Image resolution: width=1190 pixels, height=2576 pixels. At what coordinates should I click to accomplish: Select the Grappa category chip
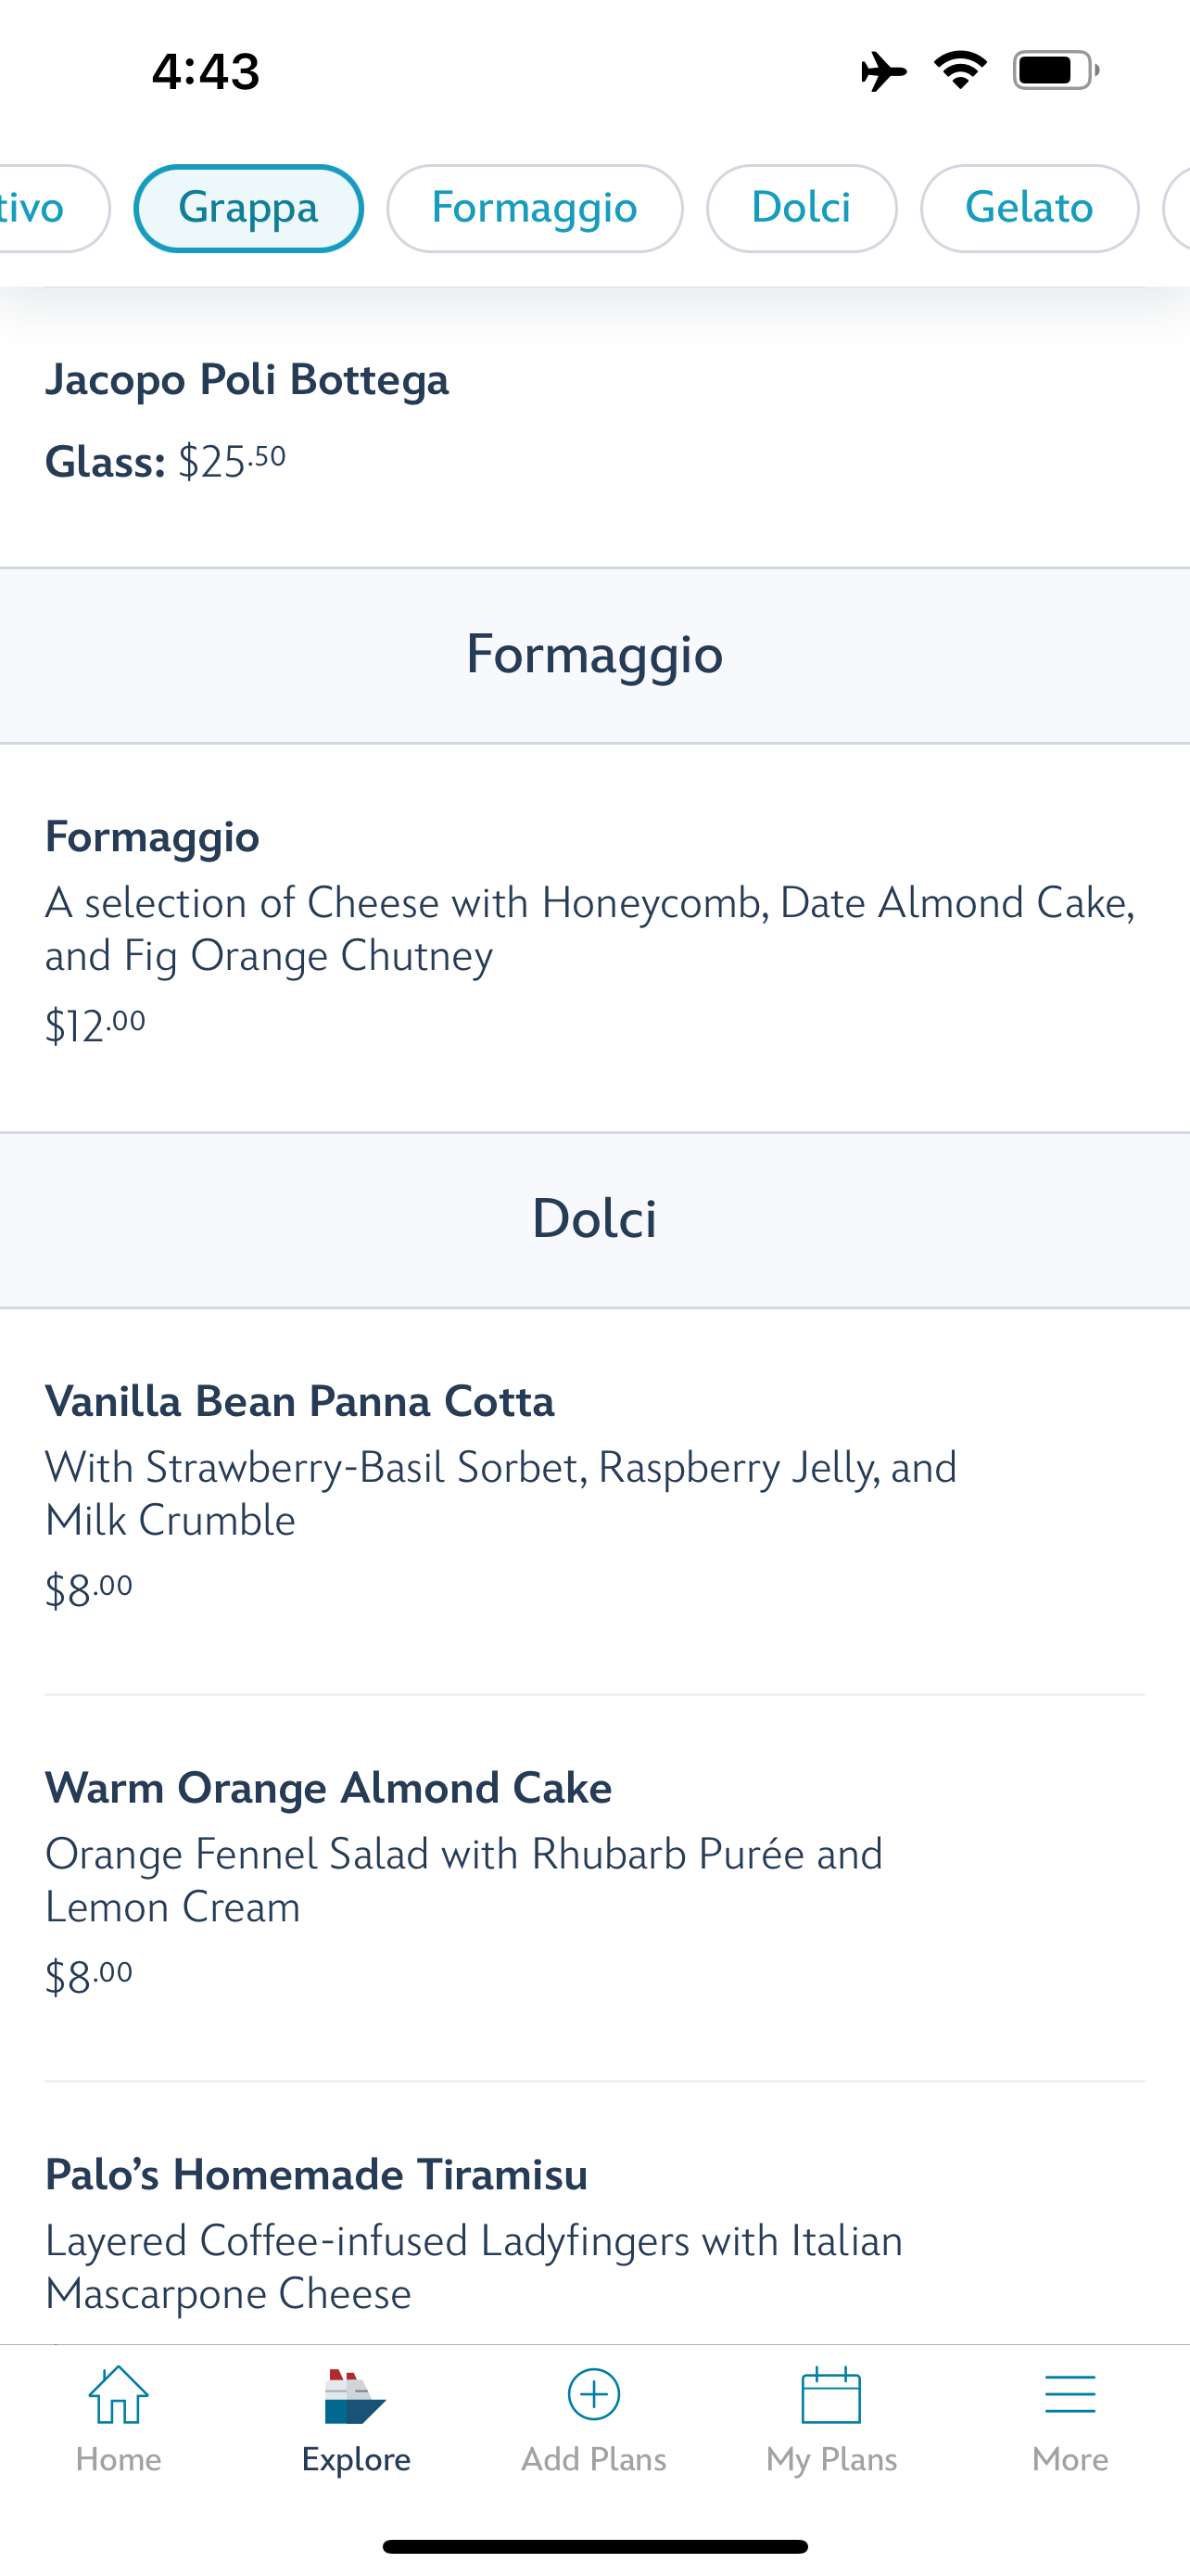247,208
